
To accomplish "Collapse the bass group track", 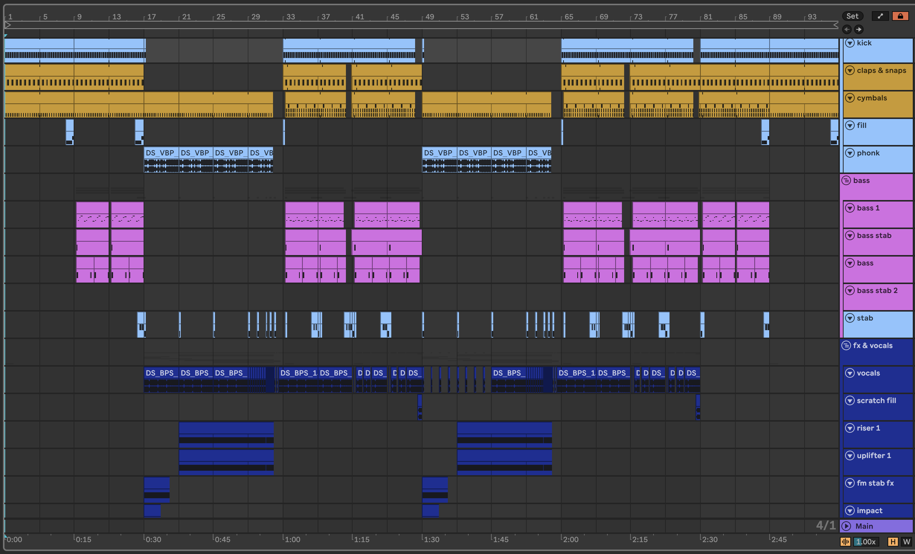I will 846,180.
